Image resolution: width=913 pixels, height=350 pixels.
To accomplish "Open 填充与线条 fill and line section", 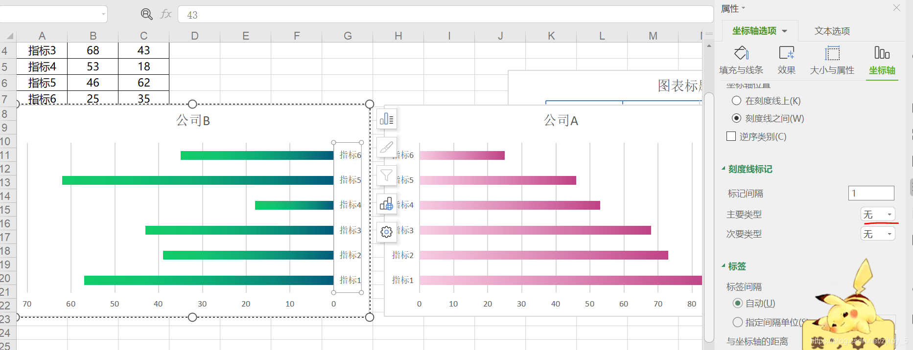I will tap(741, 61).
